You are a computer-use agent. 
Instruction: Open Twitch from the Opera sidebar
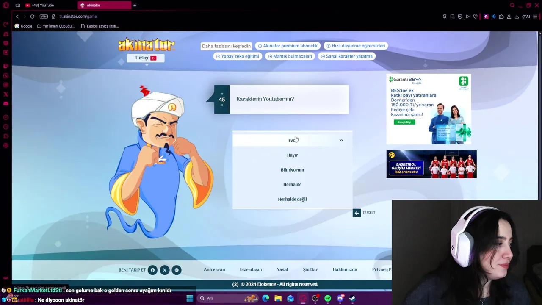click(6, 67)
